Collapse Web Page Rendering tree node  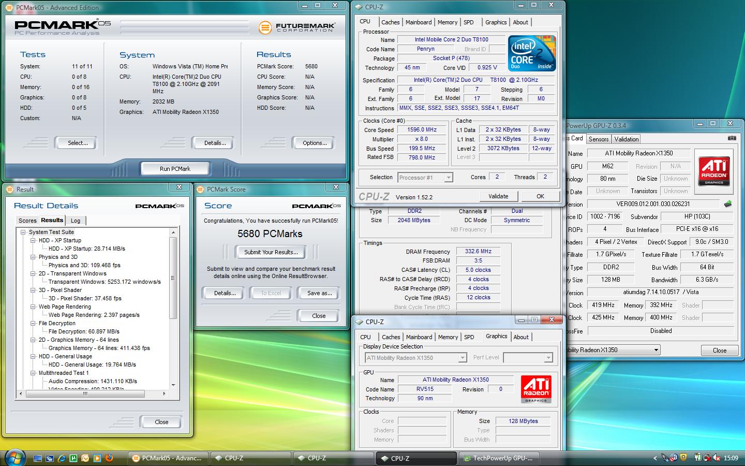point(33,307)
